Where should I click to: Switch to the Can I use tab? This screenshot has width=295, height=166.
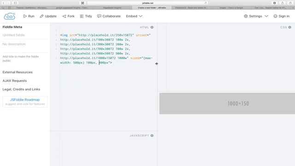(271, 8)
